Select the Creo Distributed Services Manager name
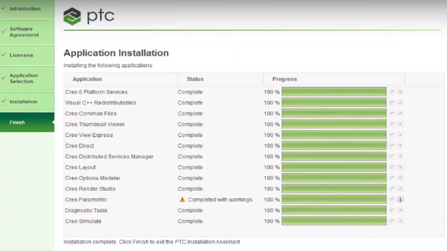 point(109,157)
